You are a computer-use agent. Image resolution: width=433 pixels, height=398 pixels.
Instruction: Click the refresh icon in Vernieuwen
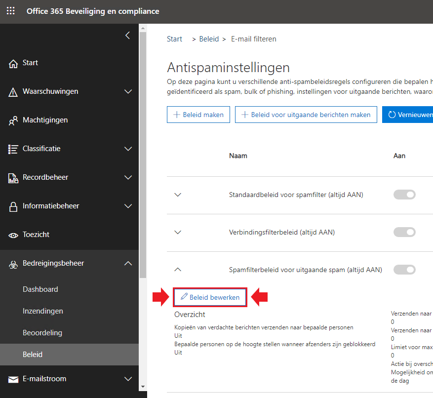coord(392,115)
